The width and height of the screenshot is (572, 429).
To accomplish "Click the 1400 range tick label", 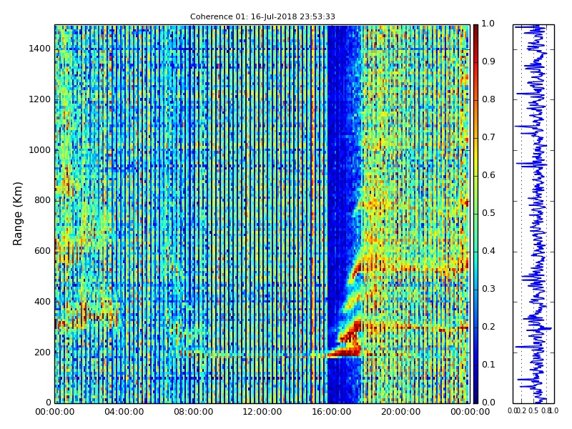I will pos(40,49).
